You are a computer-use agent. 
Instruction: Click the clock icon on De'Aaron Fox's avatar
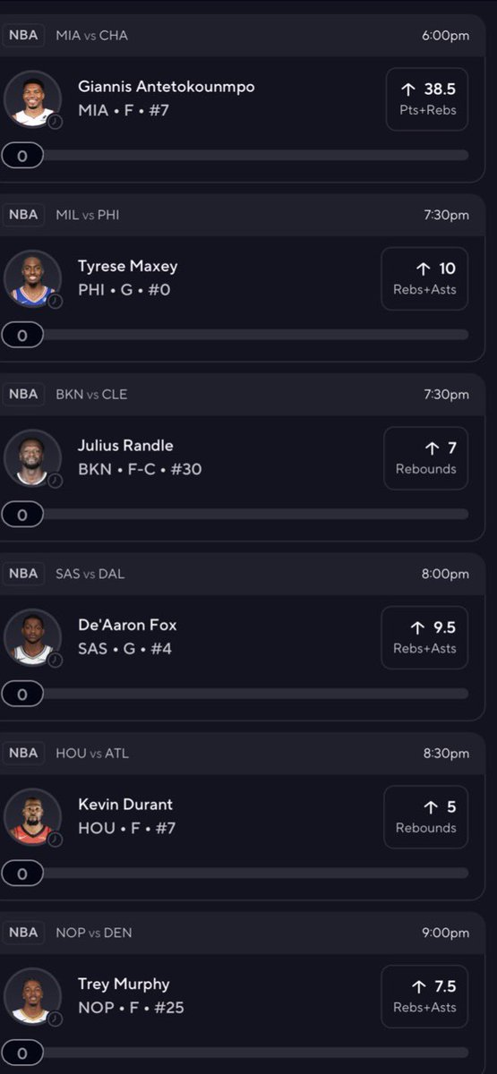(x=55, y=661)
